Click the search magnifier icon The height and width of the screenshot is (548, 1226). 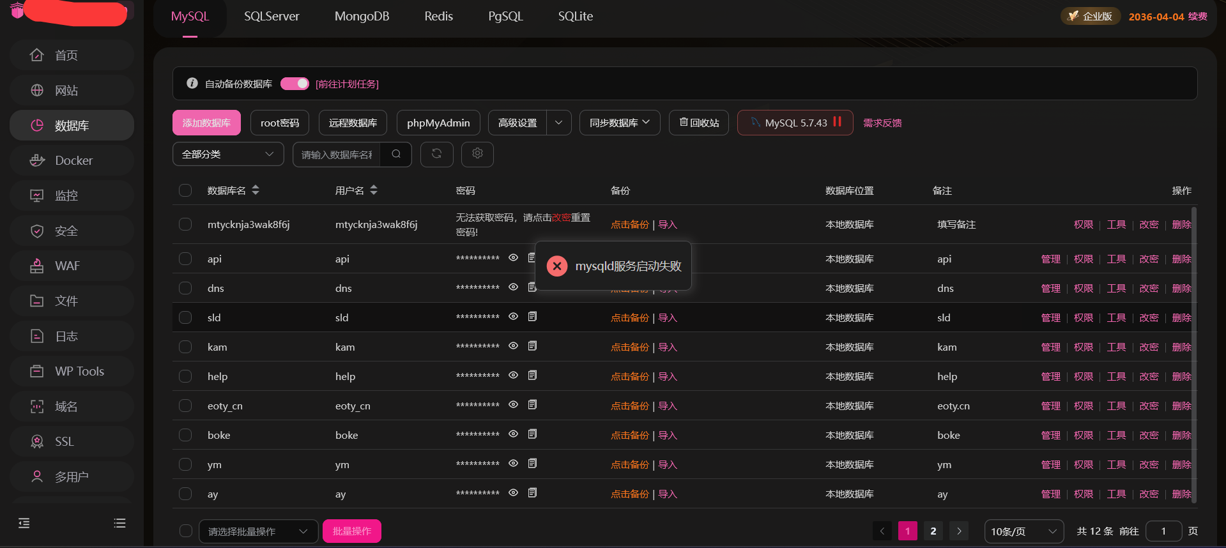396,154
